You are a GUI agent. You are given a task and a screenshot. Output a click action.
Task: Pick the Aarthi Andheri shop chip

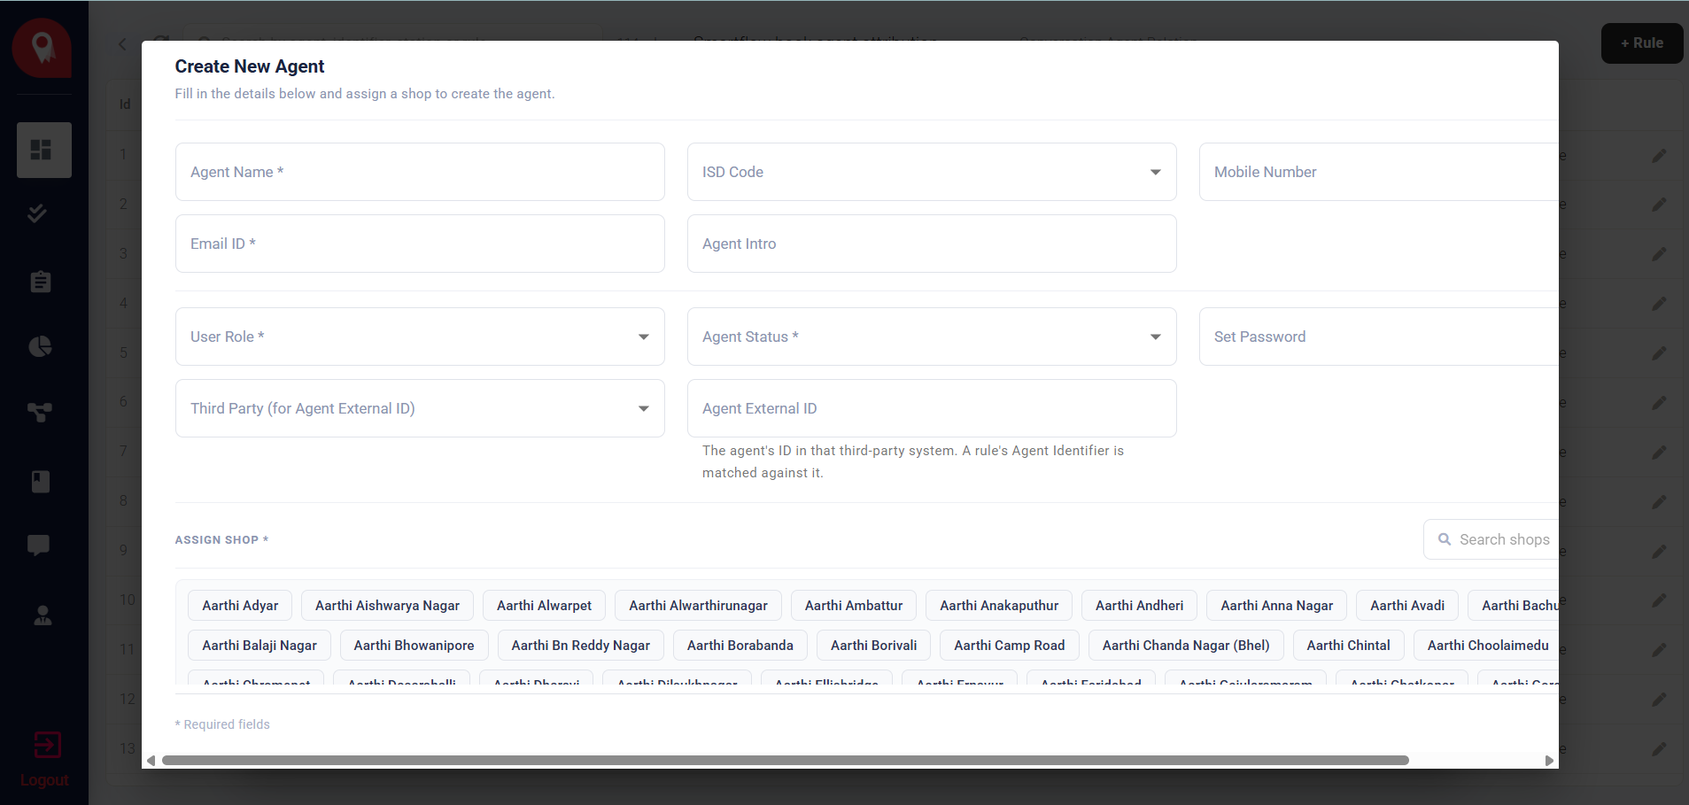[1139, 606]
